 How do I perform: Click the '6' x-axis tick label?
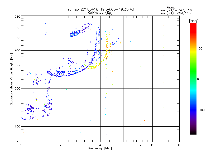point(123,145)
